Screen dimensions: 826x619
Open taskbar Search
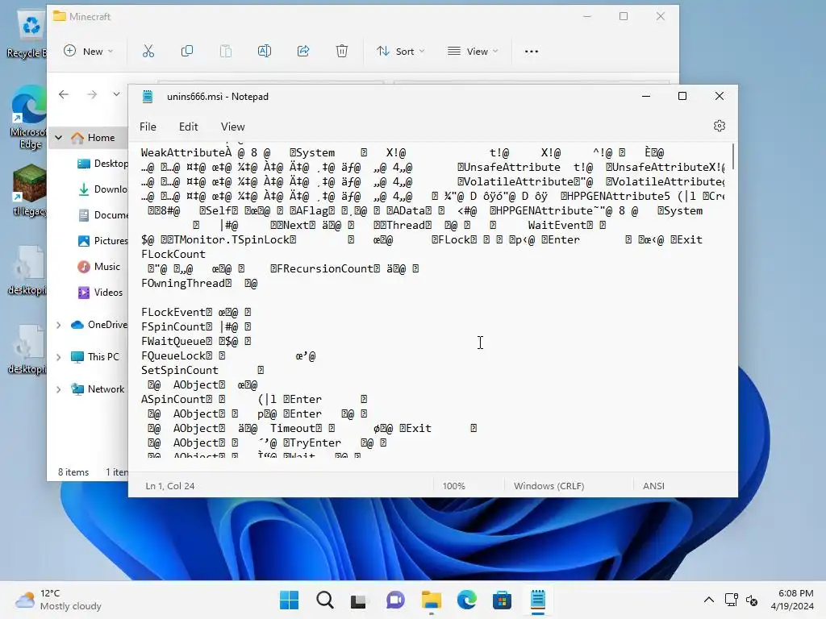click(x=325, y=600)
